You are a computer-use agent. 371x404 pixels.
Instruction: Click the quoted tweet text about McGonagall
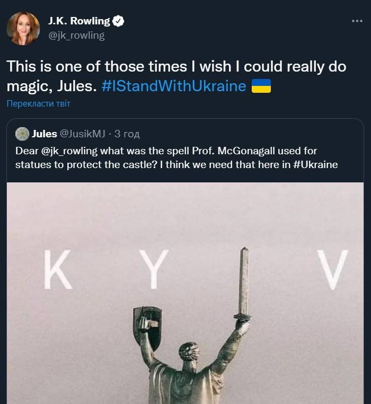click(x=176, y=157)
